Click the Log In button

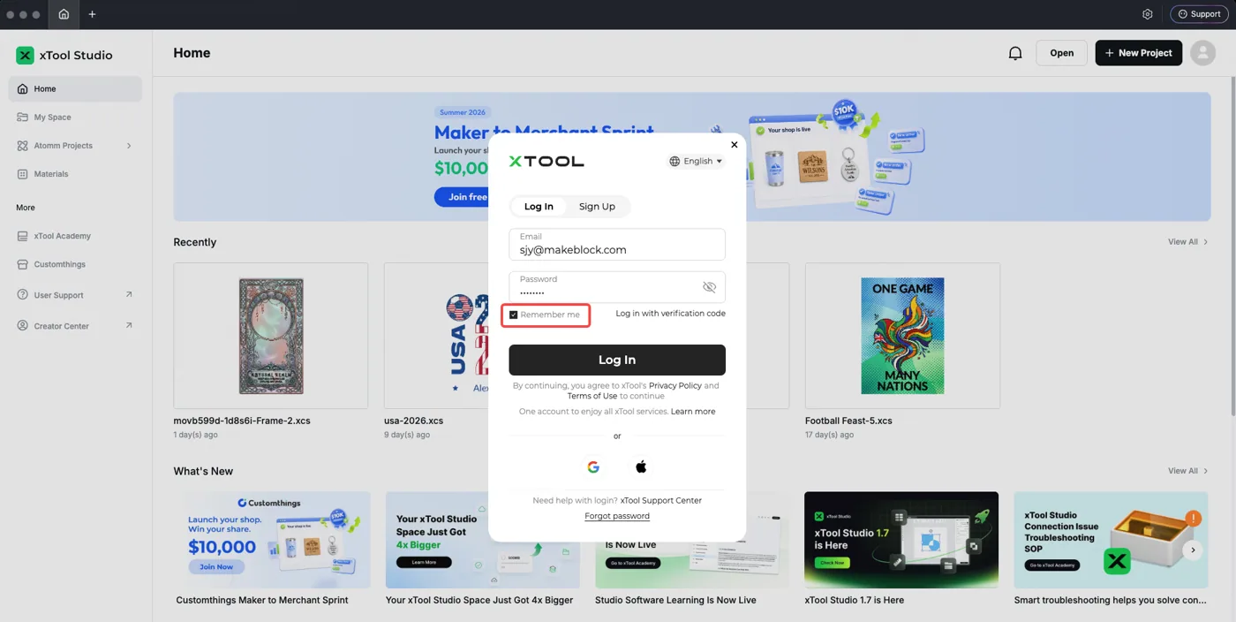[617, 360]
